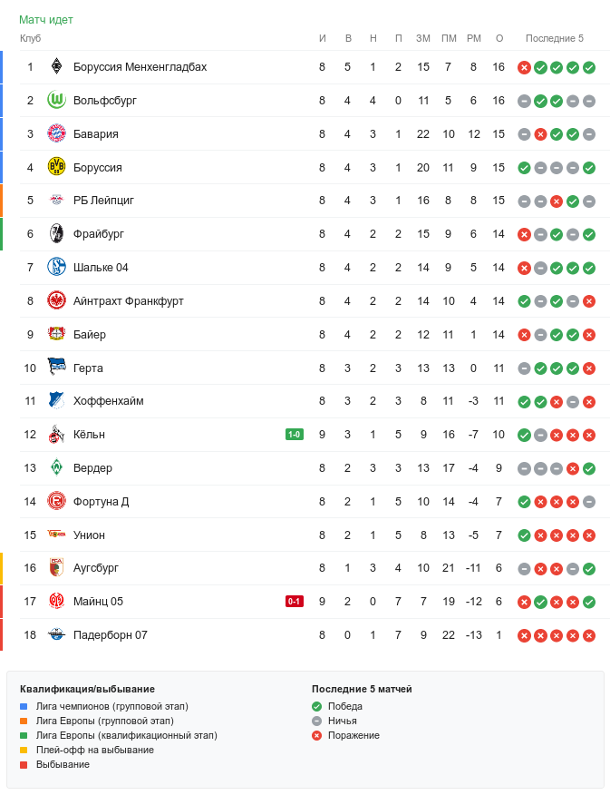Screen dimensions: 610x795
Task: Click the Wolfsburg club logo
Action: tap(57, 101)
